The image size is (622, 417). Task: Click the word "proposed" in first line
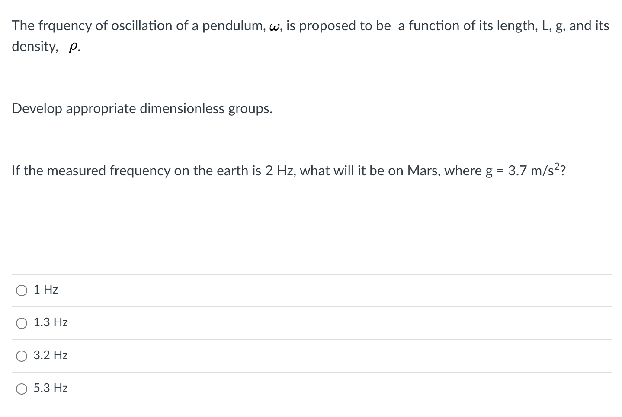coord(327,27)
